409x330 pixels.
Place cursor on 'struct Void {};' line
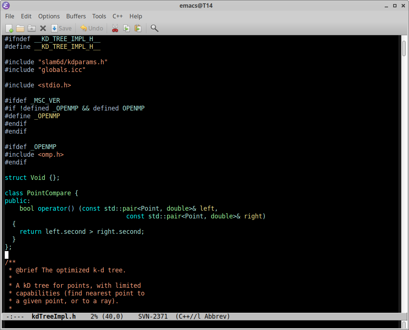(x=32, y=178)
